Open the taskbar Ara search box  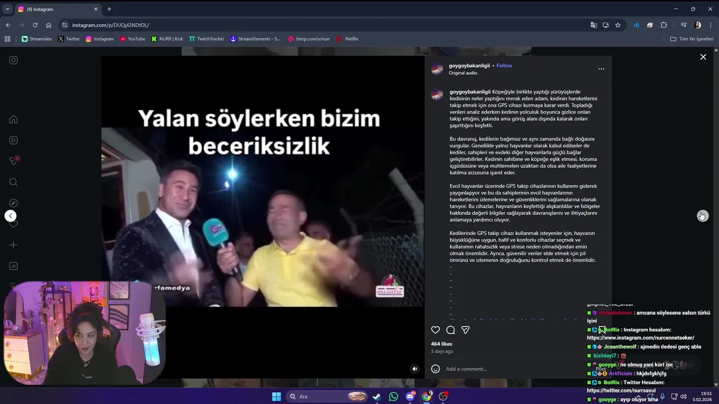[x=327, y=397]
